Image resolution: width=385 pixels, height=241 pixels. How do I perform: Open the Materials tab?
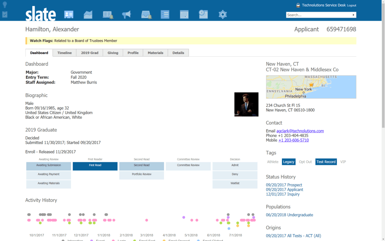pos(155,53)
